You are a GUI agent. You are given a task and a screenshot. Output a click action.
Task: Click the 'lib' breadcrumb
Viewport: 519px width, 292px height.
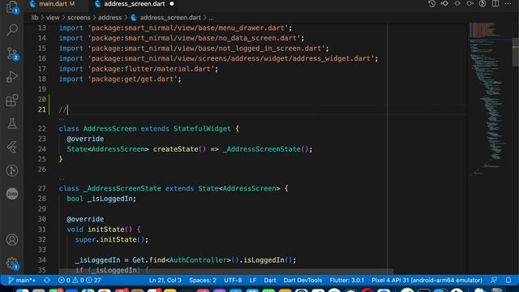pos(35,18)
